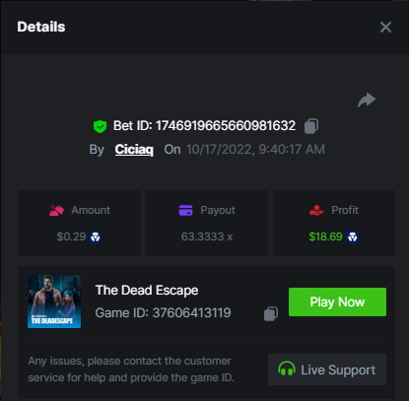Viewport: 409px width, 401px height.
Task: Click the Amount currency coin icon
Action: [x=96, y=236]
